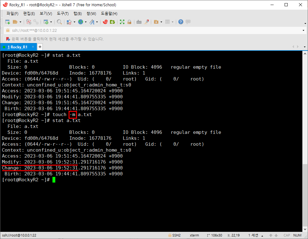Viewport: 308px width, 239px height.
Task: Click the xterm status bar entry
Action: 194,235
